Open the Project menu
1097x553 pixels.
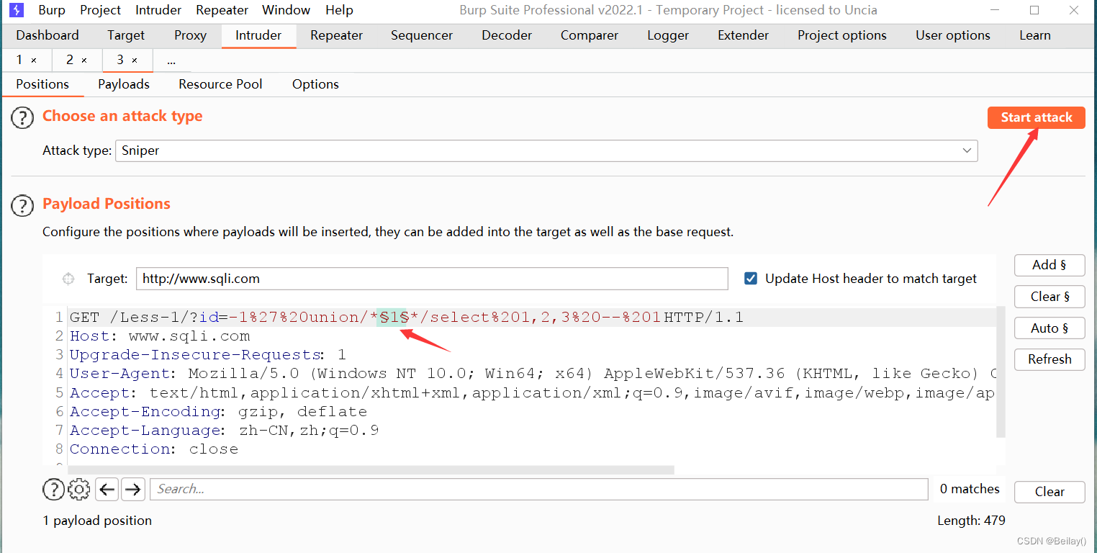click(x=100, y=10)
